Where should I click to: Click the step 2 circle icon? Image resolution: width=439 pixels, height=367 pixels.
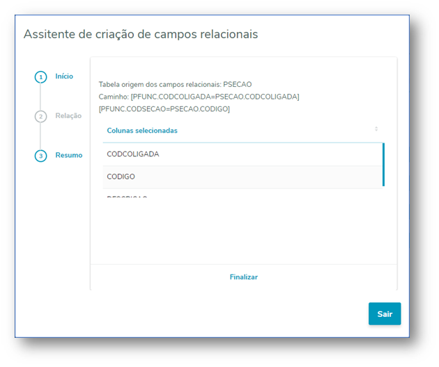point(41,116)
